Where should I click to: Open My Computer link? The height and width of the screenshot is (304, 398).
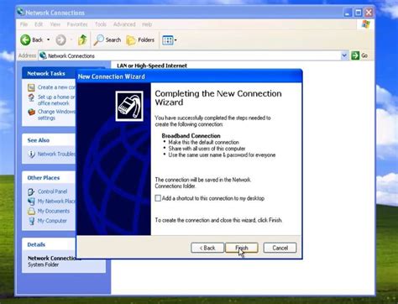pos(52,221)
